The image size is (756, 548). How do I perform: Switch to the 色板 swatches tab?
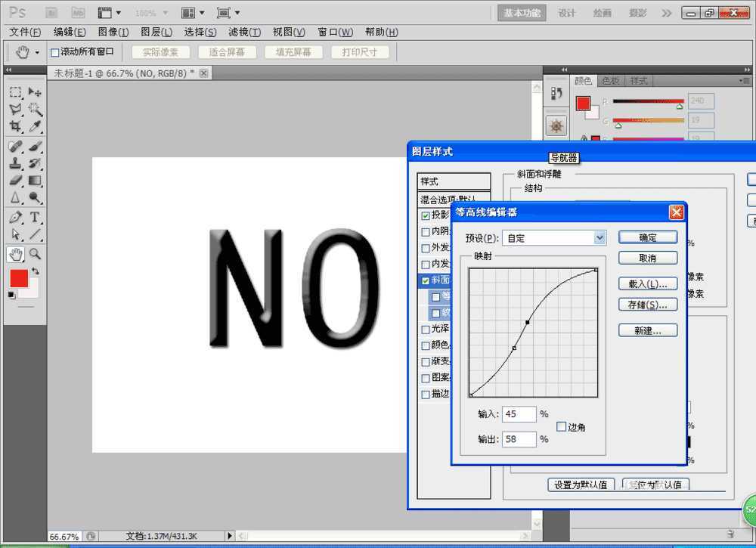click(610, 81)
